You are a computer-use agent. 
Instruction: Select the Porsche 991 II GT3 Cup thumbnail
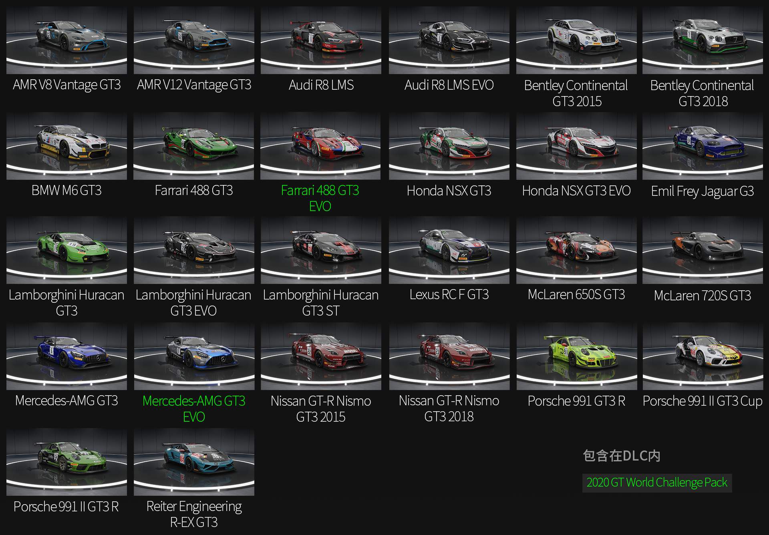pos(703,356)
